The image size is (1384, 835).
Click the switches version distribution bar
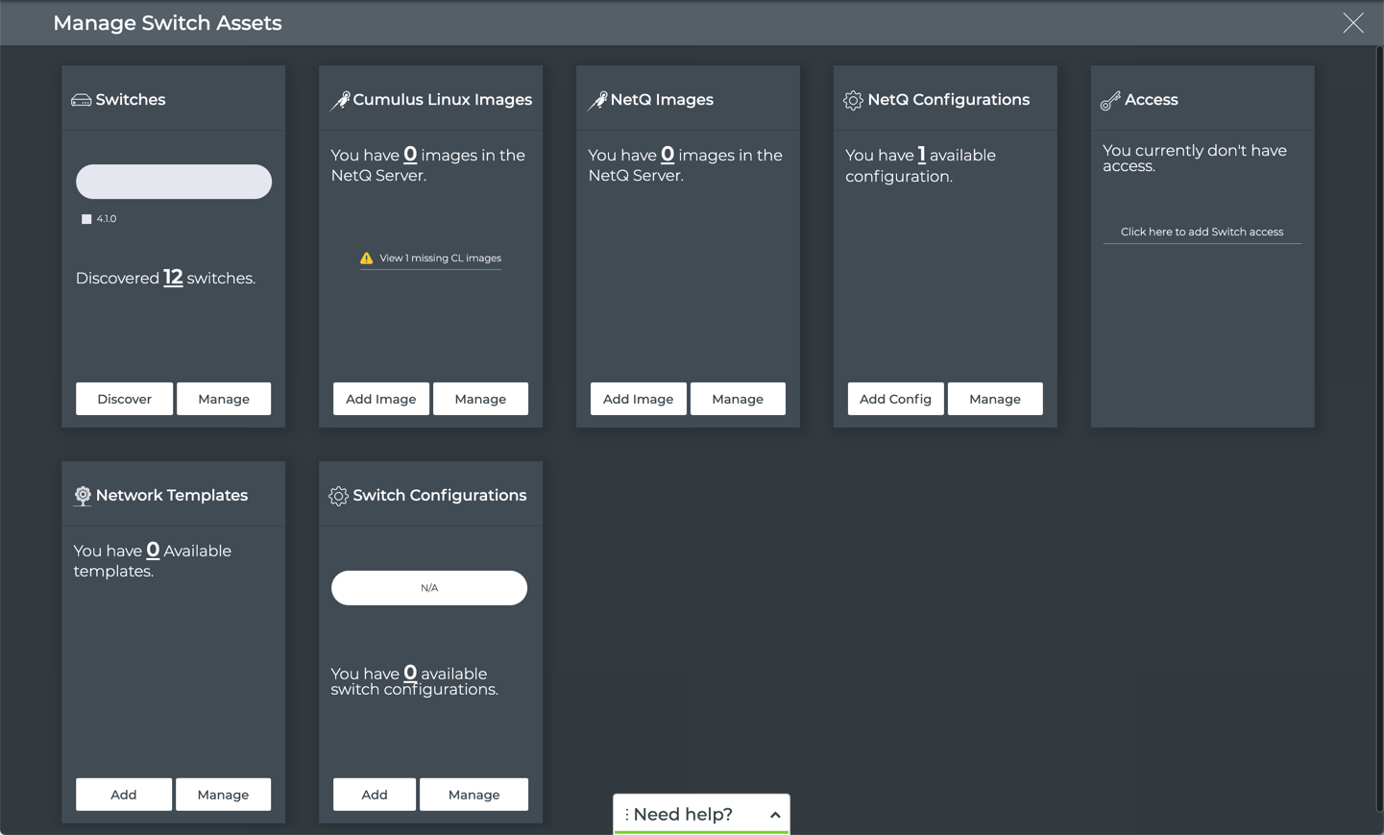[x=174, y=182]
